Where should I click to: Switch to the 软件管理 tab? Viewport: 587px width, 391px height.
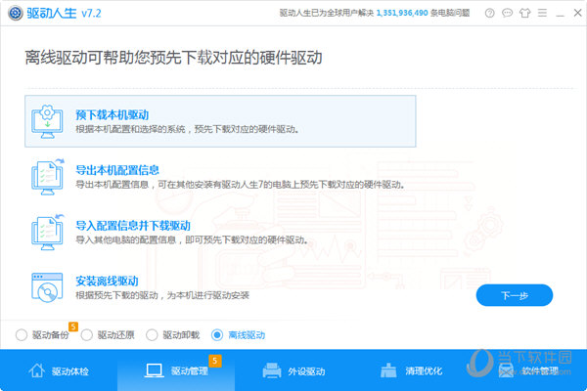point(528,370)
